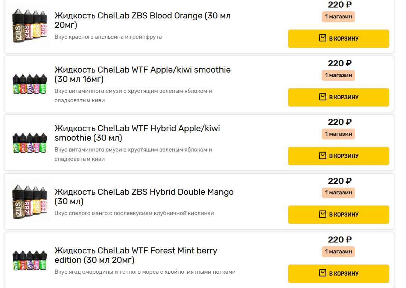Click cart icon for WTF Hybrid Apple/kiwi smoothie

pos(322,156)
